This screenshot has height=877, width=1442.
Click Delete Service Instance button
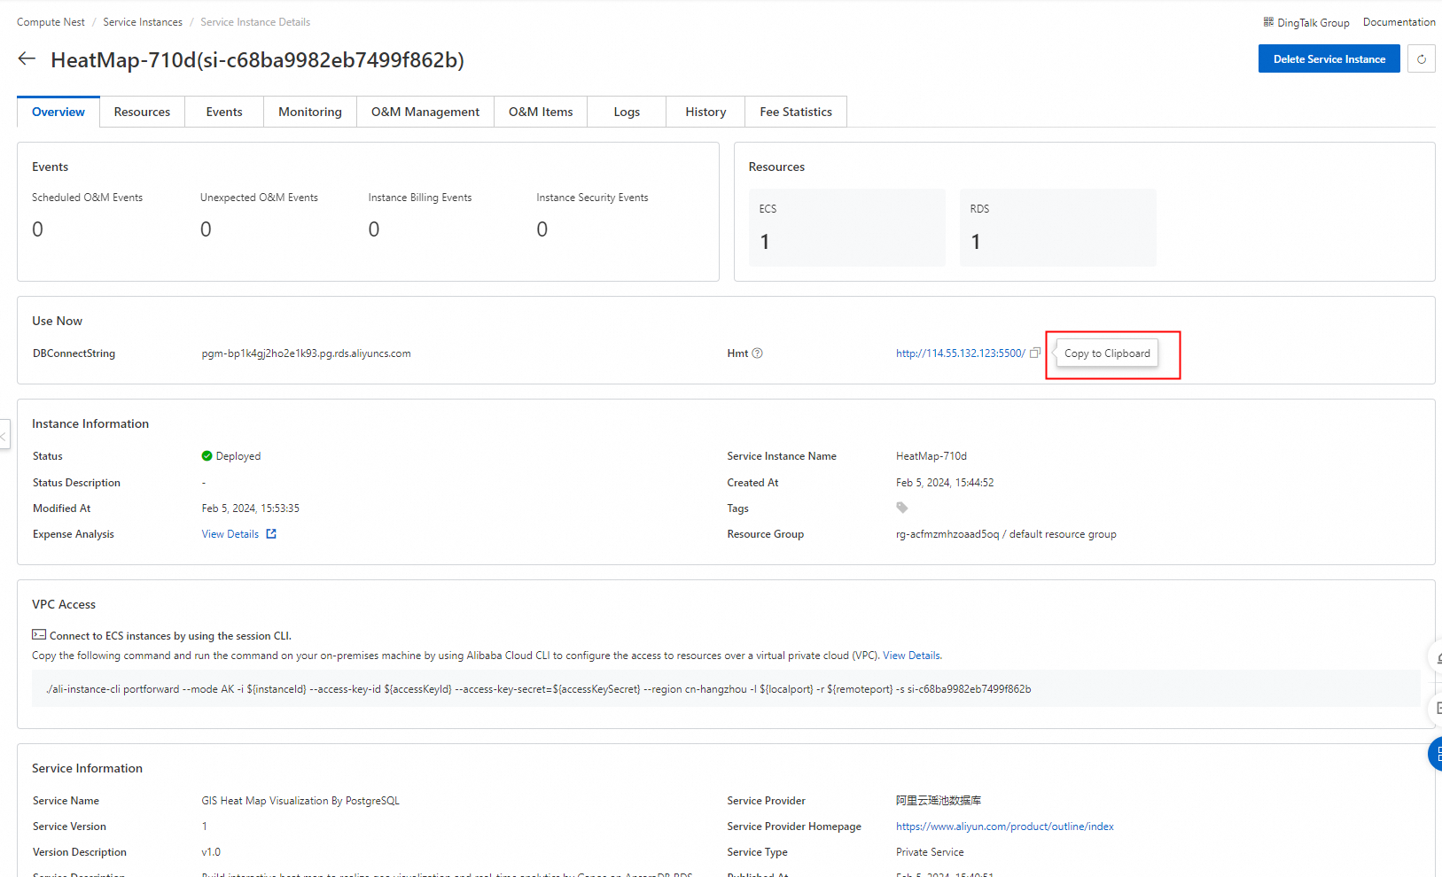coord(1329,59)
